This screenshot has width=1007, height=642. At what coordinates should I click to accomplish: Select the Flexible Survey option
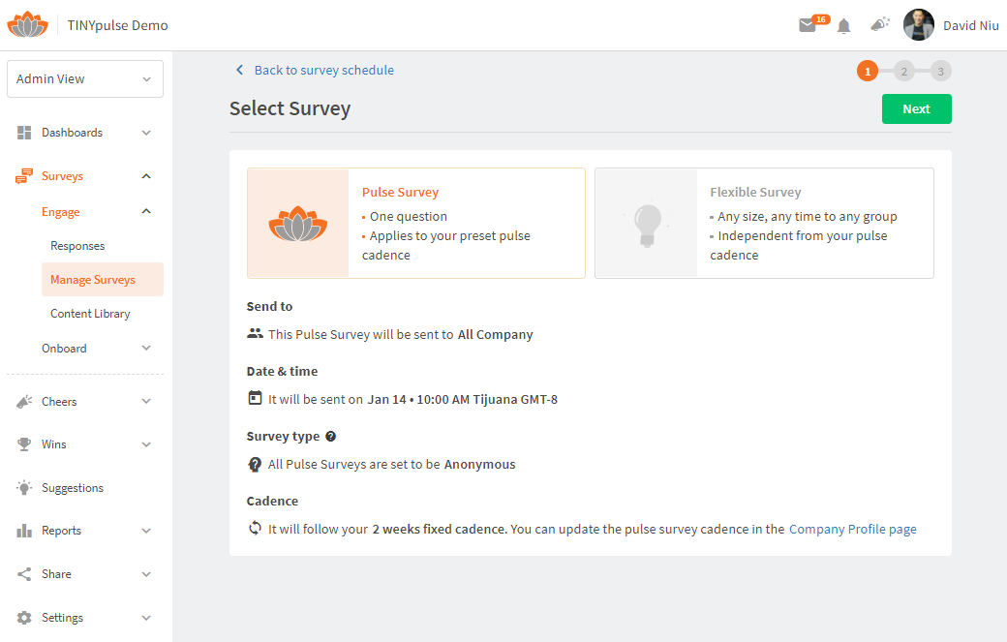764,223
